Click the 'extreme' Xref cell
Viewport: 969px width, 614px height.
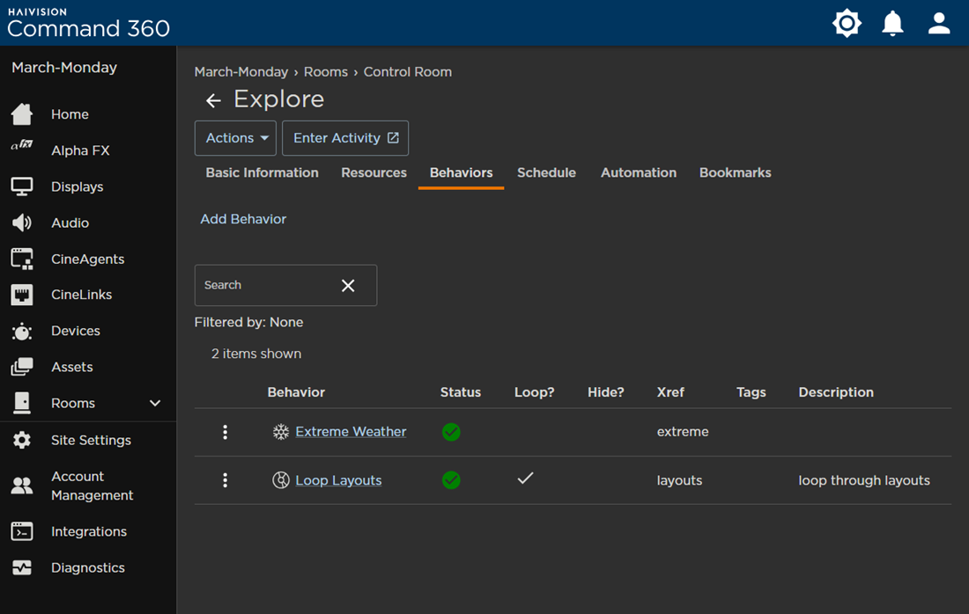[x=682, y=431]
